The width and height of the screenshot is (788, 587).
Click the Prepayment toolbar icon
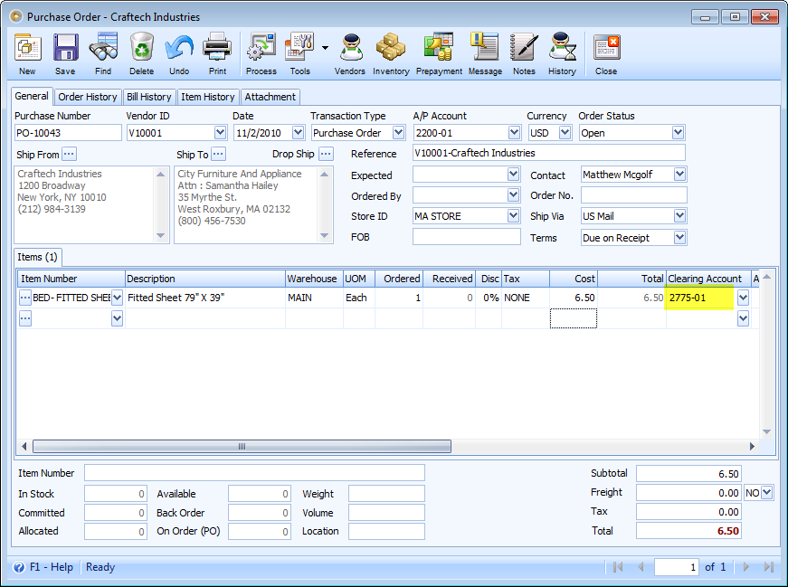point(439,53)
